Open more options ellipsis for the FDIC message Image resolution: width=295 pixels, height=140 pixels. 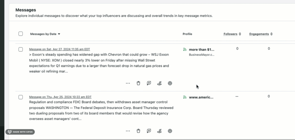pos(128,131)
